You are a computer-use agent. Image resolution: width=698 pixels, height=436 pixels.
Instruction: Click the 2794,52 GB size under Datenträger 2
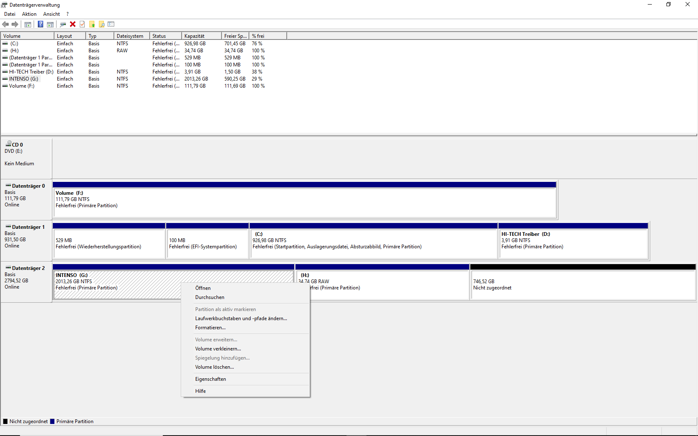(x=16, y=281)
